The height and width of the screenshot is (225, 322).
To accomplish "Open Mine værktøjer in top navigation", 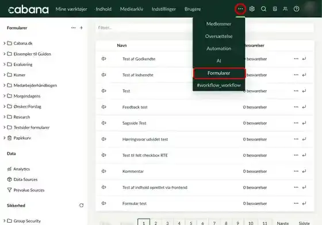I will 71,9.
